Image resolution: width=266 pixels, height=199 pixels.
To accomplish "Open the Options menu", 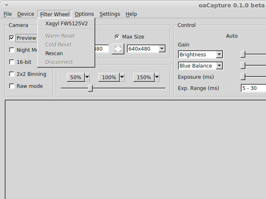I will point(84,14).
